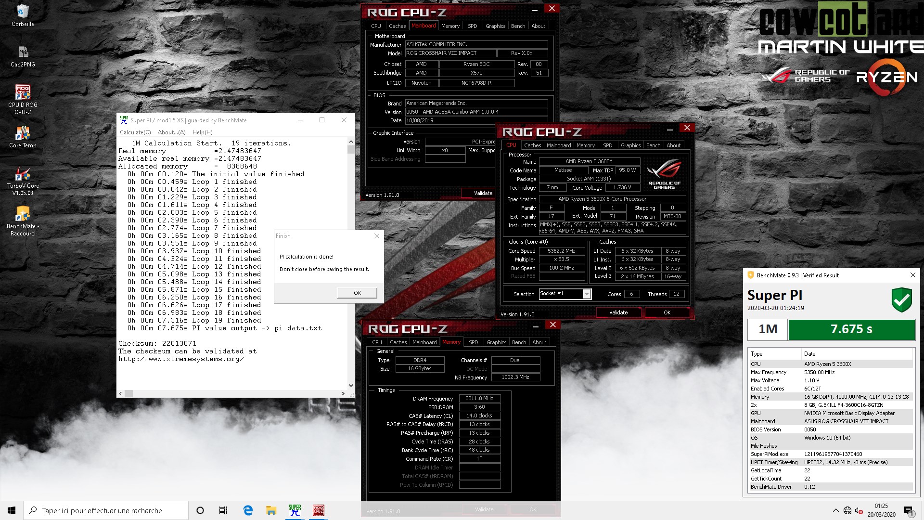Select the Checksum: 22013071 line
The height and width of the screenshot is (520, 924).
[157, 343]
